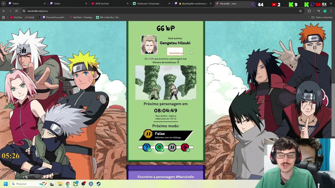Open the classic mode question-mark icon
Screen dimensions: 335x188
147,148
